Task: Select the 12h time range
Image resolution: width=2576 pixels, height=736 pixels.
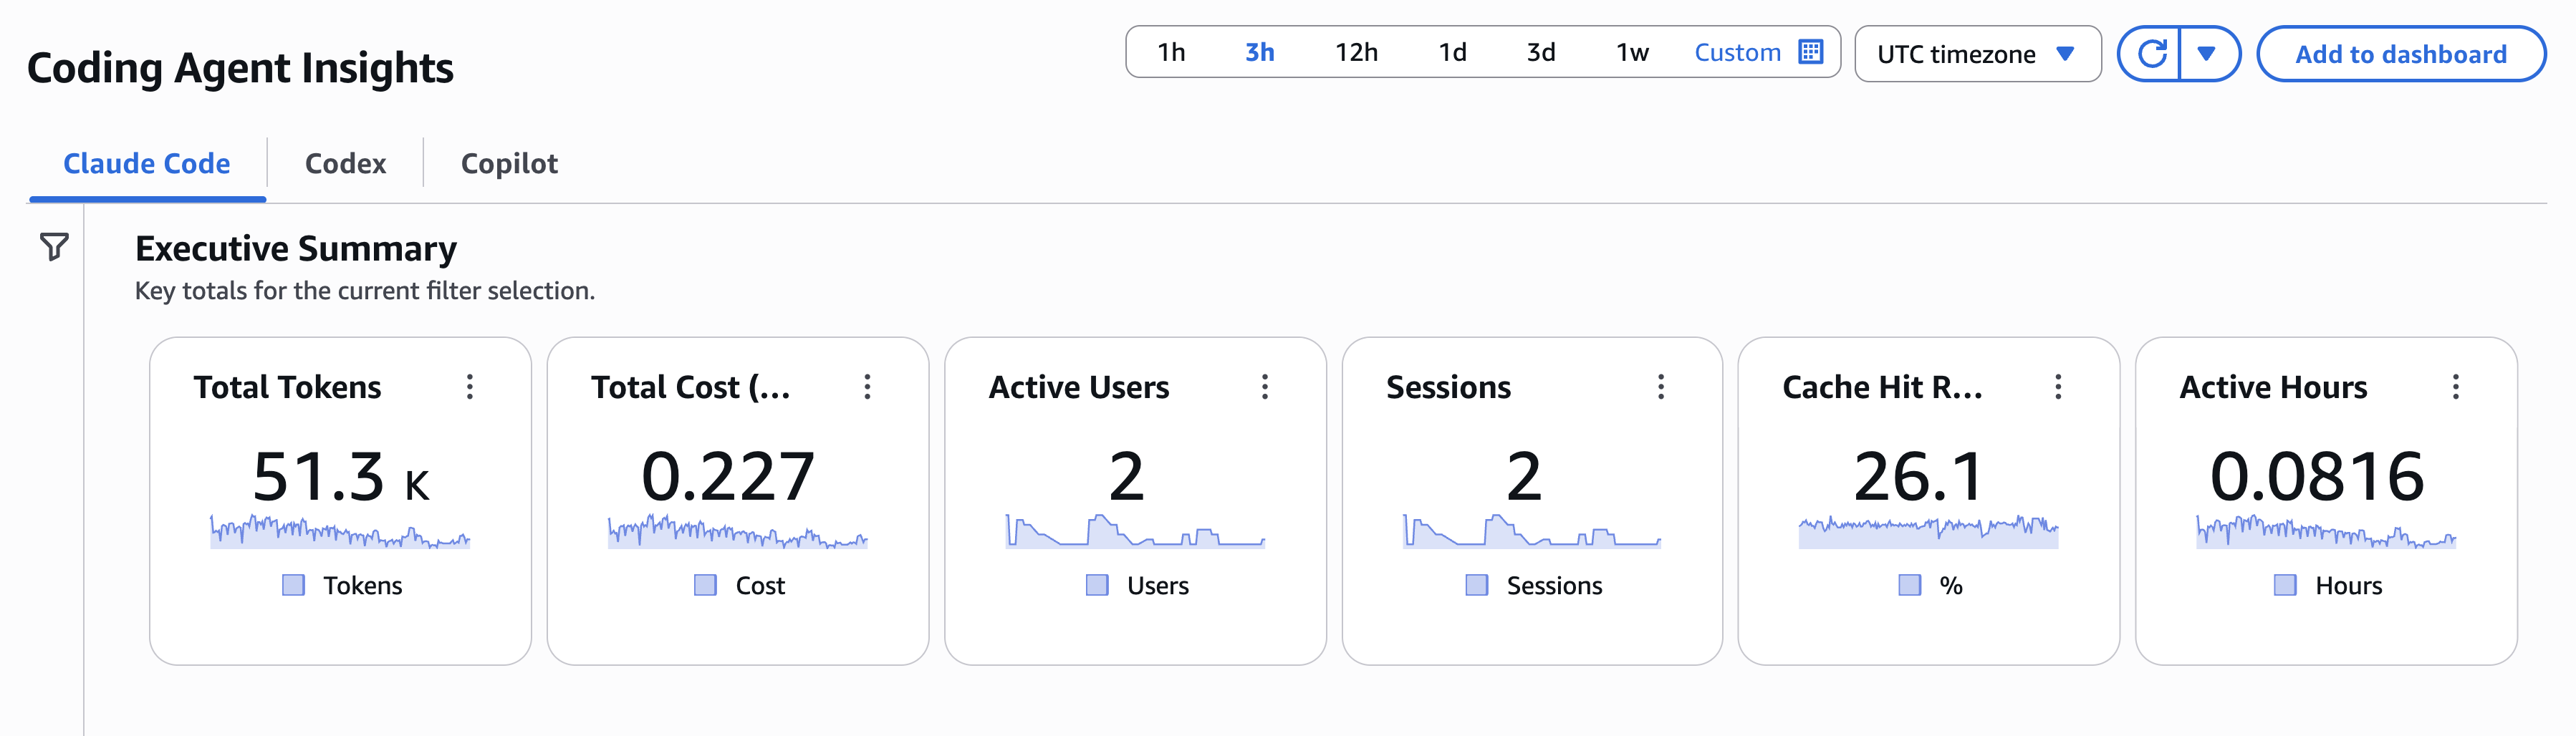Action: click(1356, 52)
